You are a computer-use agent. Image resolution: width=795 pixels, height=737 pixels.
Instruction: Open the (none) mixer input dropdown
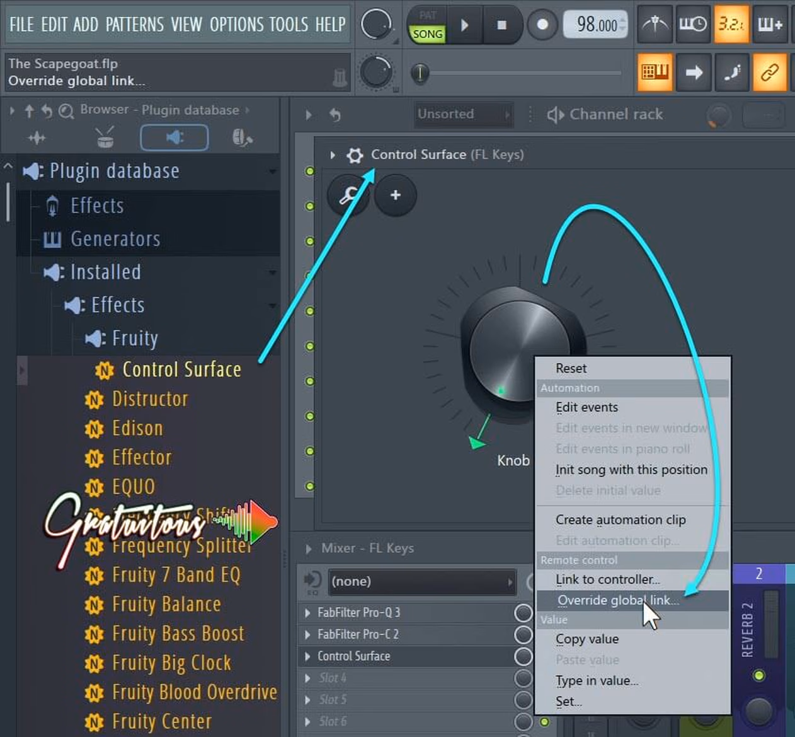tap(421, 581)
